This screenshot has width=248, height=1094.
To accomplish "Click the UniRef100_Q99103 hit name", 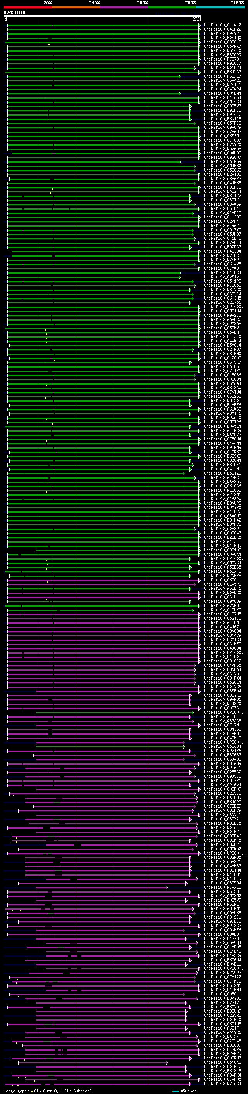I will pyautogui.click(x=222, y=550).
